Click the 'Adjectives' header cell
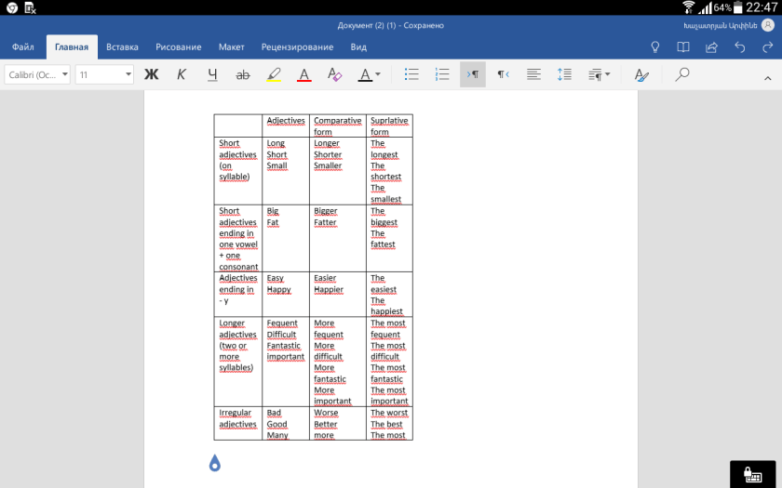 [x=286, y=125]
